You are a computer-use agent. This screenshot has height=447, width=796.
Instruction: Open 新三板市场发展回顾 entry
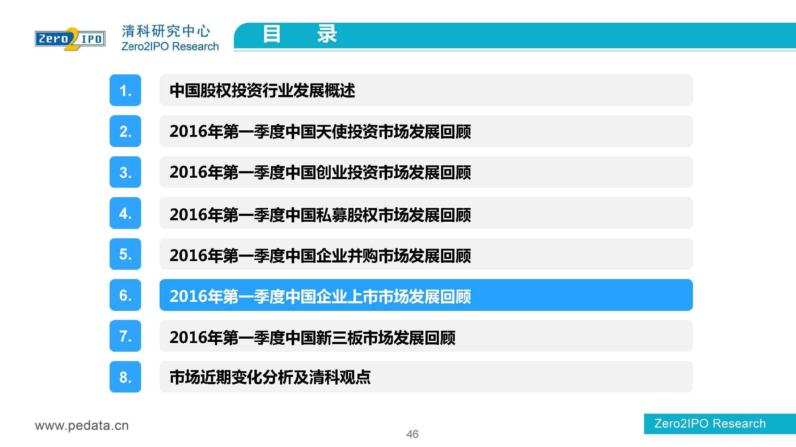coord(426,336)
